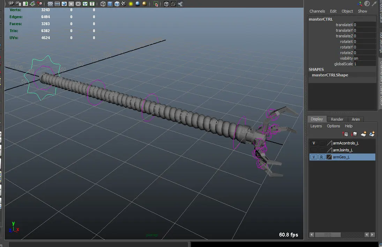Click color swatch of armGeo_L layer
Screen dimensions: 382x247
(329, 157)
